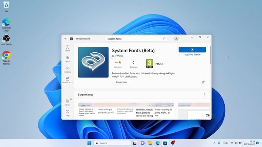Click the Productivity category tag
Screen dimensions: 262x147
[x=122, y=82]
